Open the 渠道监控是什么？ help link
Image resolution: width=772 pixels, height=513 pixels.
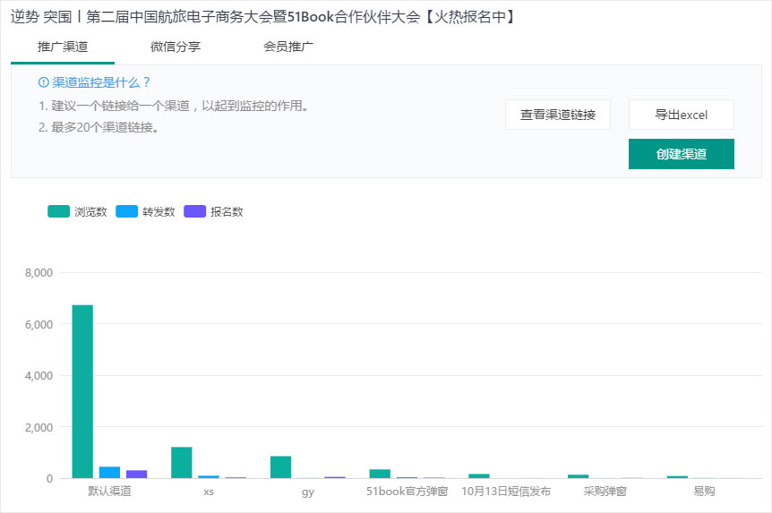101,82
